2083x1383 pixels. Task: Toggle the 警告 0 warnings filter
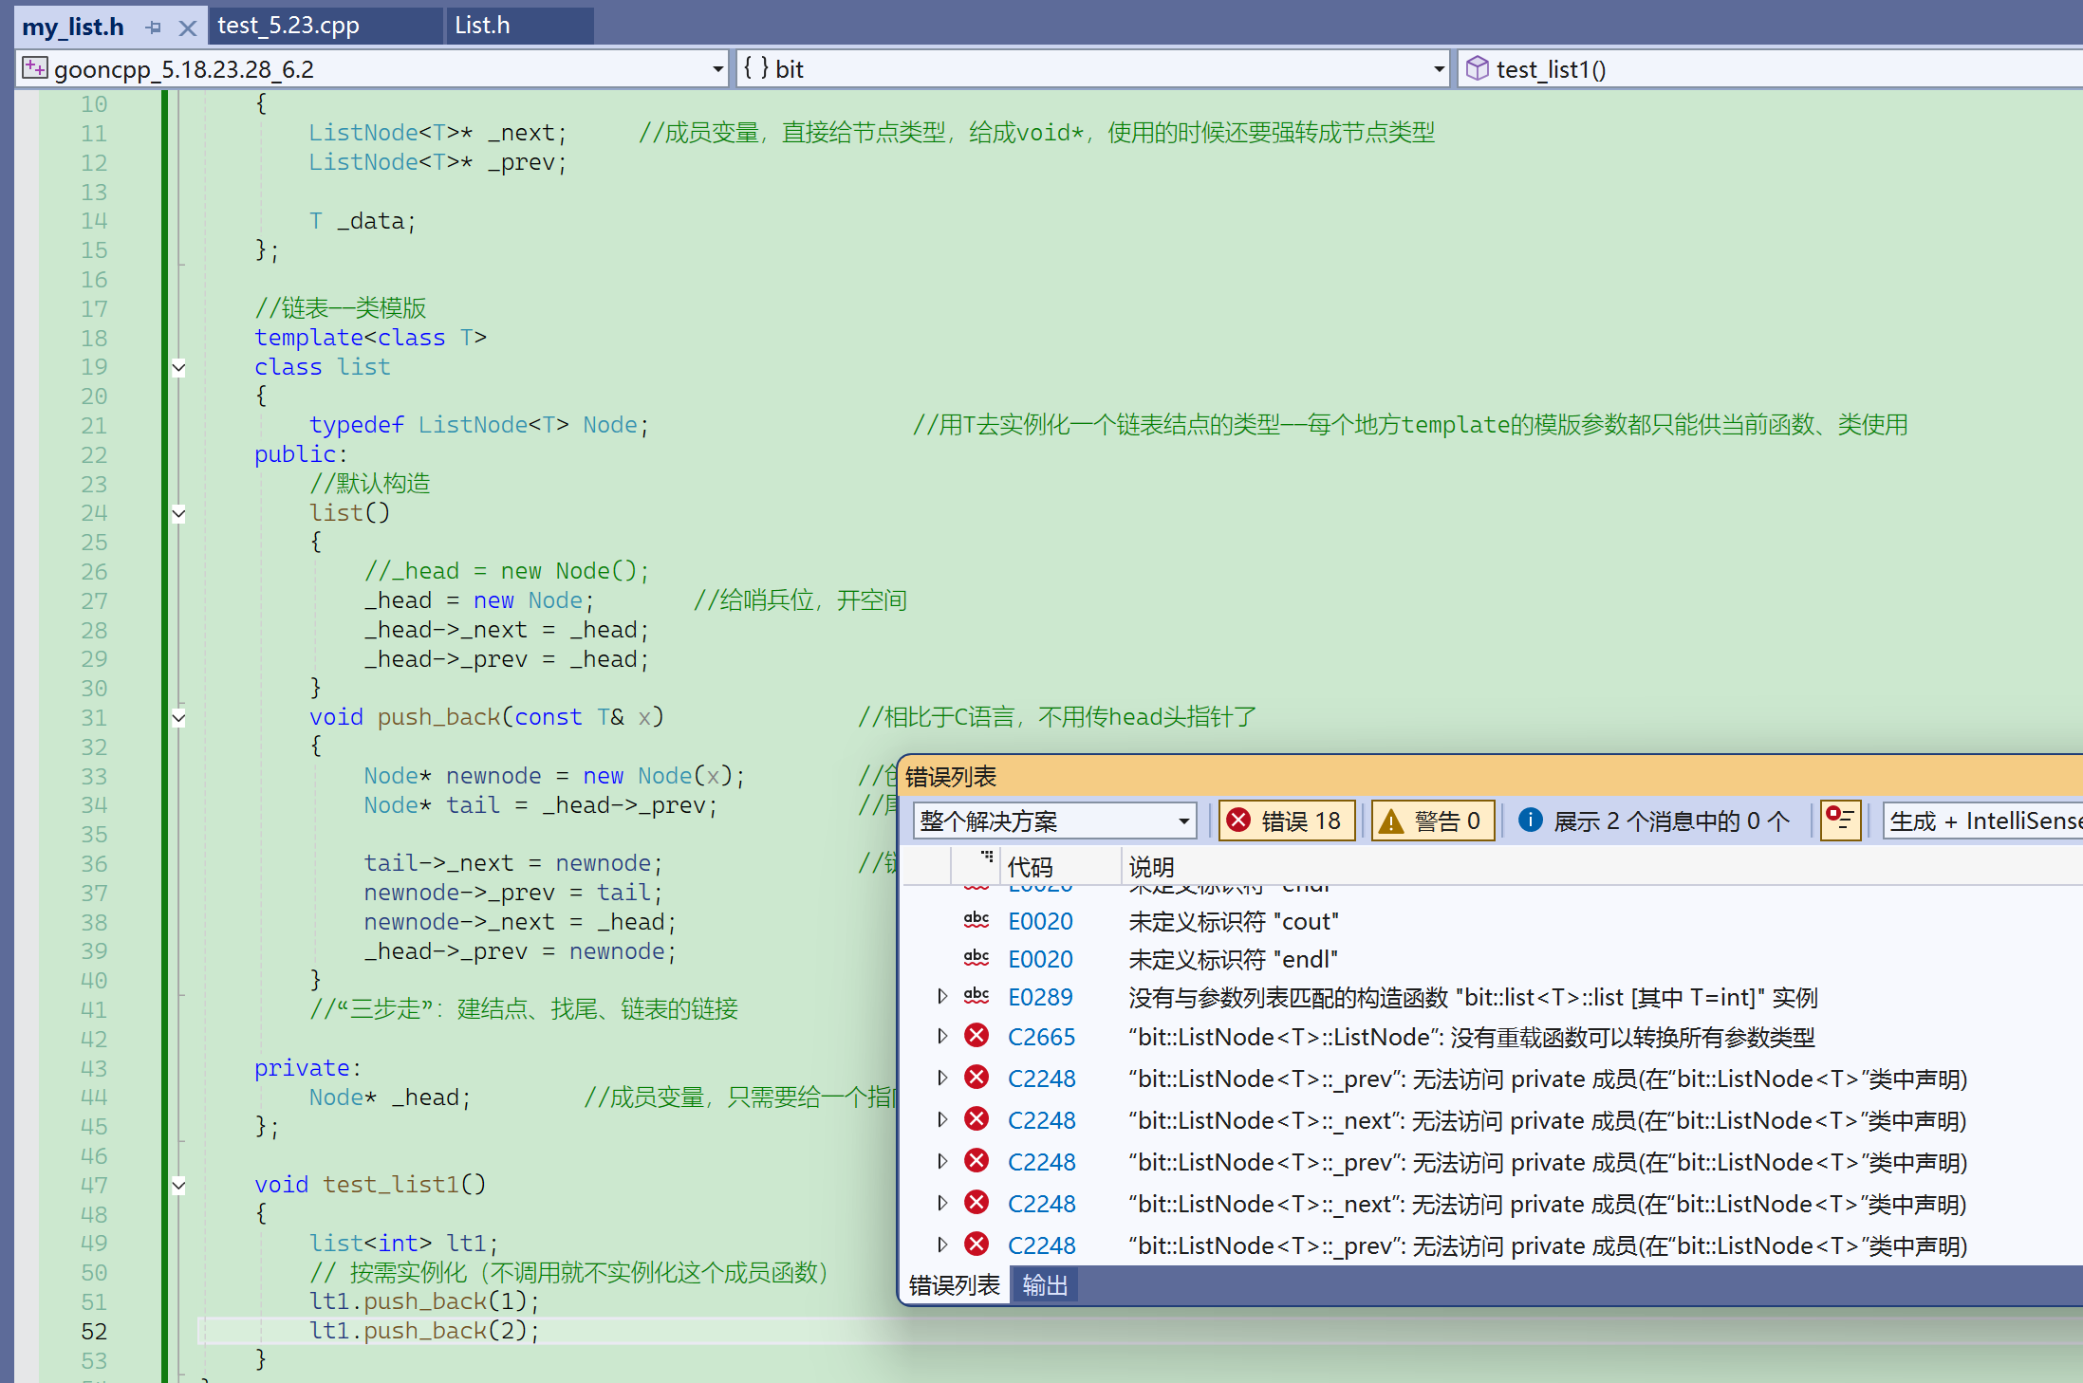[x=1432, y=821]
